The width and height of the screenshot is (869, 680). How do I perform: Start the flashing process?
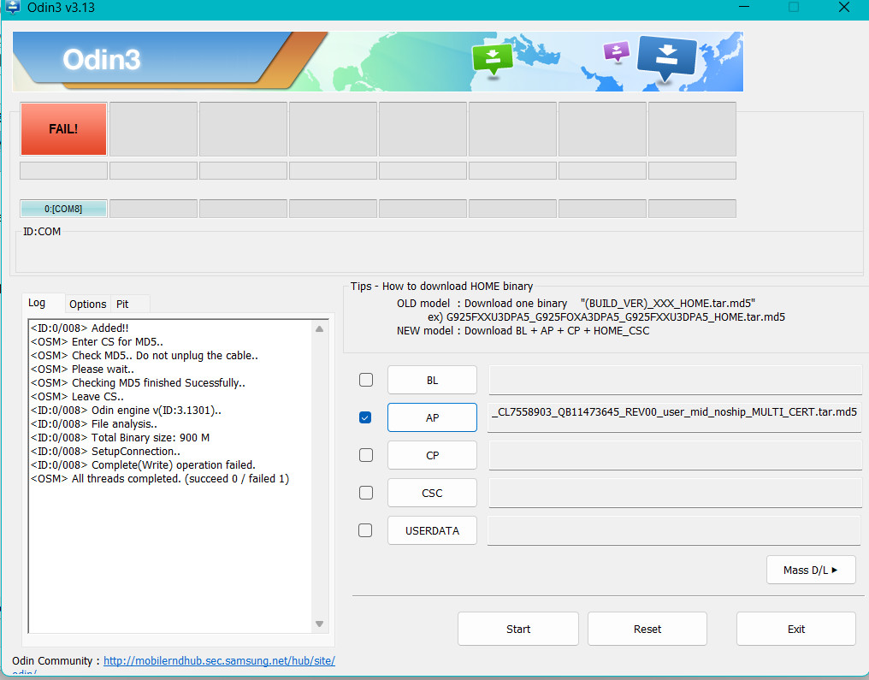click(518, 629)
